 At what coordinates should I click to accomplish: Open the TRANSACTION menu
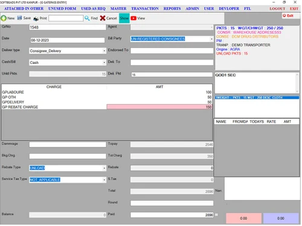(145, 8)
